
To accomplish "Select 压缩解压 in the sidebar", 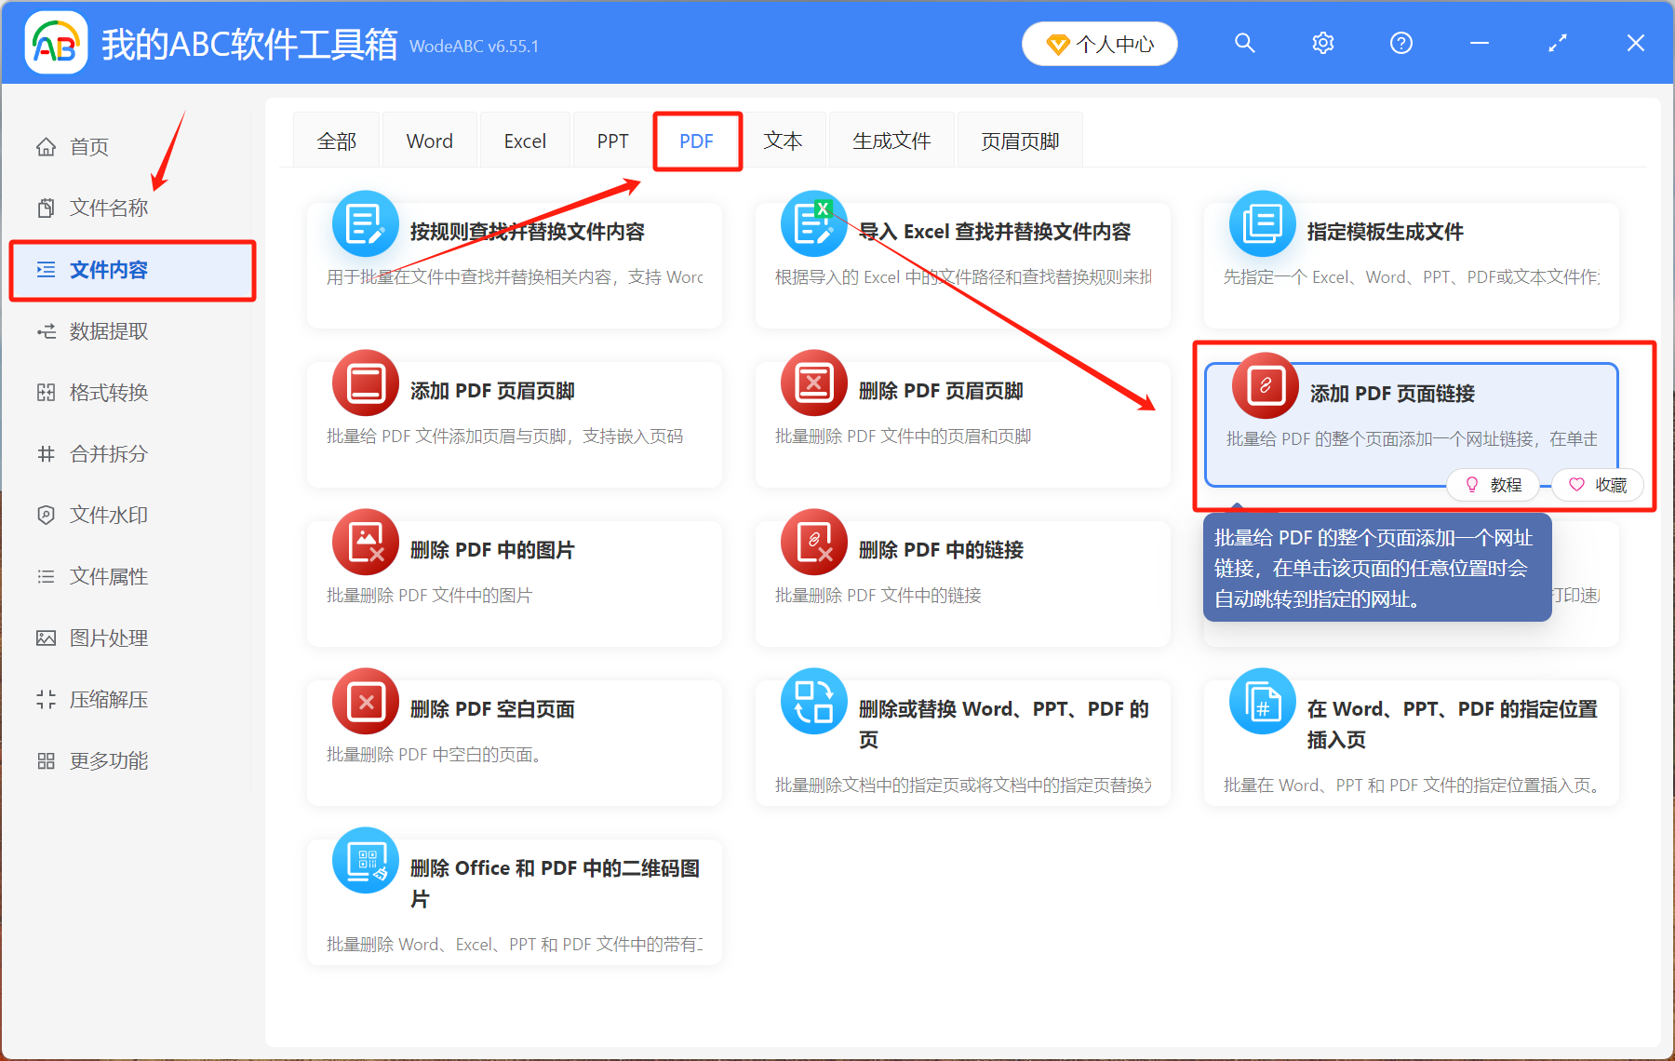I will pyautogui.click(x=108, y=699).
